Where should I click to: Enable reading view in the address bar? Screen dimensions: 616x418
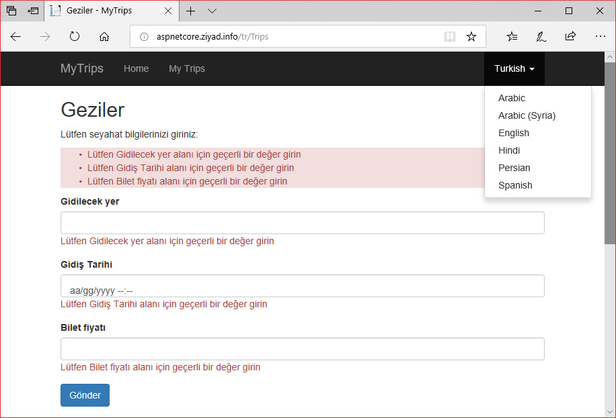click(449, 36)
